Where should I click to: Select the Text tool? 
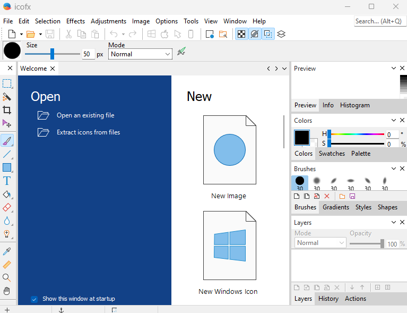pyautogui.click(x=7, y=181)
